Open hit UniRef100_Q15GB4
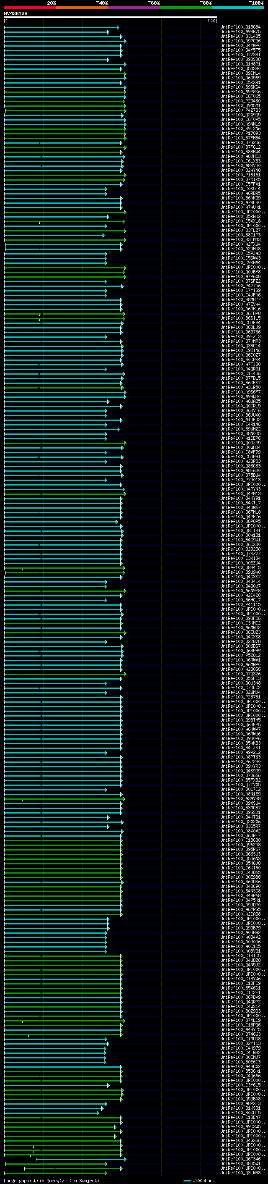This screenshot has width=268, height=1184. (x=240, y=27)
